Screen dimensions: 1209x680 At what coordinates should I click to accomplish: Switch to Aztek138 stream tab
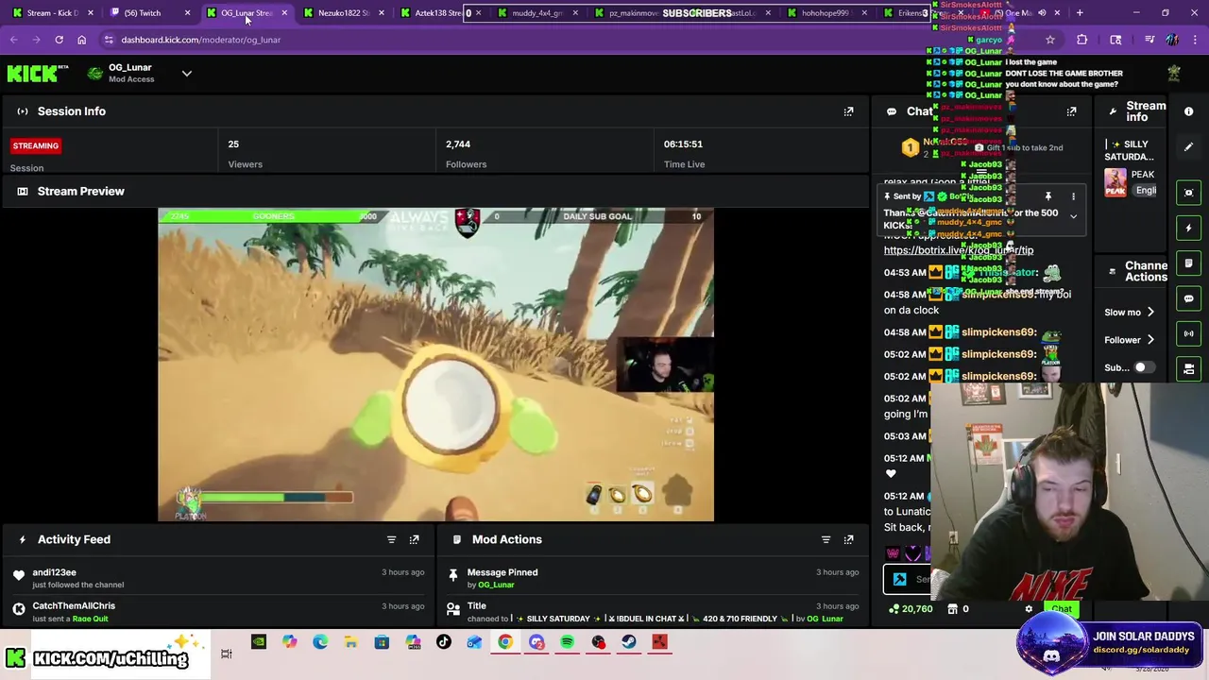click(x=438, y=13)
